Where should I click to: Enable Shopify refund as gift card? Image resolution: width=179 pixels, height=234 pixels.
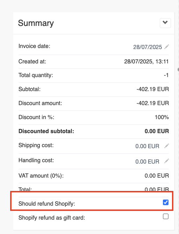(166, 216)
